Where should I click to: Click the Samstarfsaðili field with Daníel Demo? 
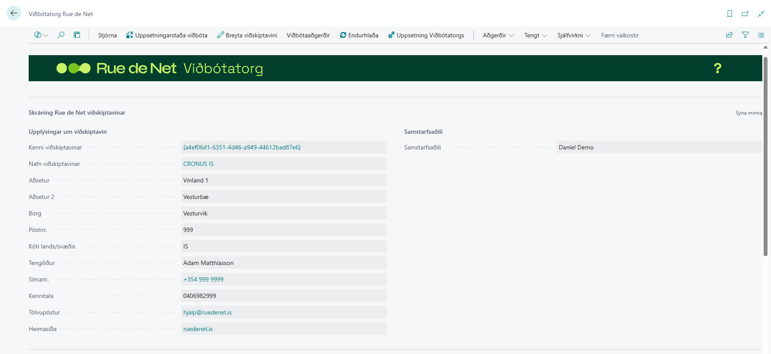[658, 147]
